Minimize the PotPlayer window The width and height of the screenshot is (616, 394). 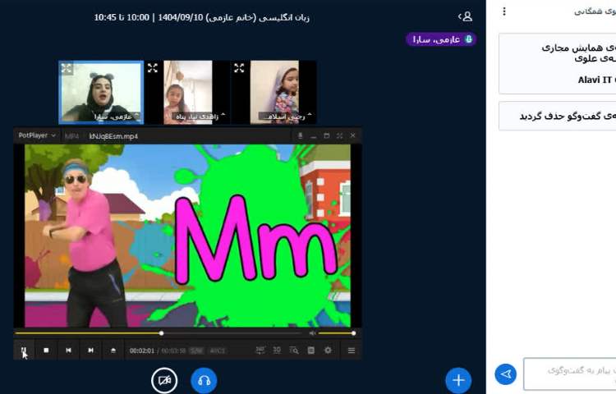[x=313, y=135]
